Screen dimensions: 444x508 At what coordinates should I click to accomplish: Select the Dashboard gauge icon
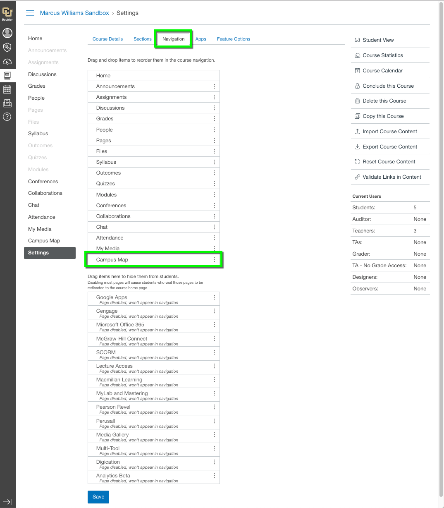pyautogui.click(x=7, y=62)
